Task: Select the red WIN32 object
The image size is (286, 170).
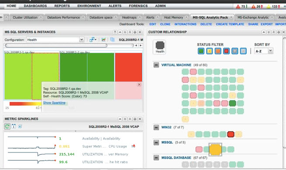Action: (x=231, y=134)
